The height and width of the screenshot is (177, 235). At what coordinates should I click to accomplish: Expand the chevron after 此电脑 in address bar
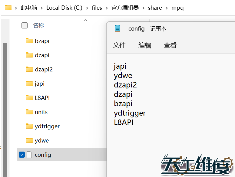[42, 8]
